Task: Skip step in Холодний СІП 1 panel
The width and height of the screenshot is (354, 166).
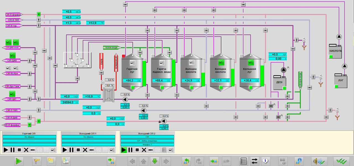Action: (x=92, y=150)
